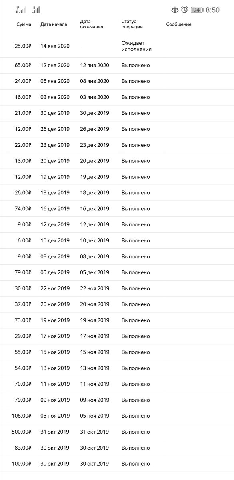Open the 65.00₽ payment from 12 янв 2020
Image resolution: width=234 pixels, height=480 pixels.
point(117,65)
